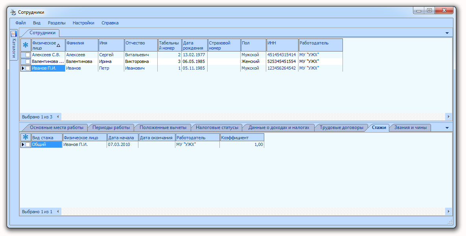Tick the checkbox for Общий стаж row
The height and width of the screenshot is (236, 466).
coord(28,144)
